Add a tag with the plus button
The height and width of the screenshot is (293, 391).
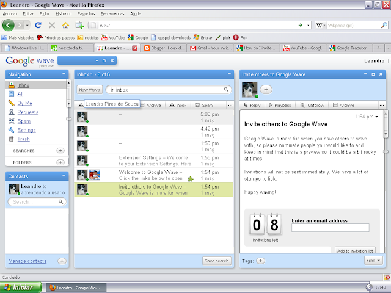(261, 261)
